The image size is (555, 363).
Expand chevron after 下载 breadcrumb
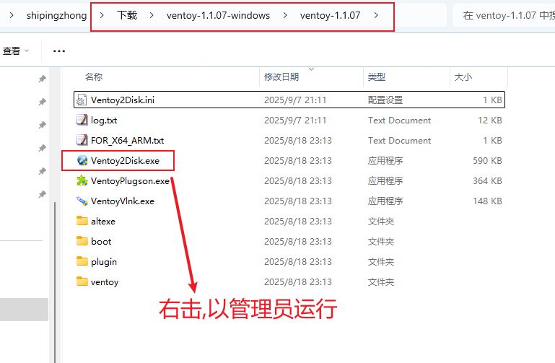click(x=150, y=15)
